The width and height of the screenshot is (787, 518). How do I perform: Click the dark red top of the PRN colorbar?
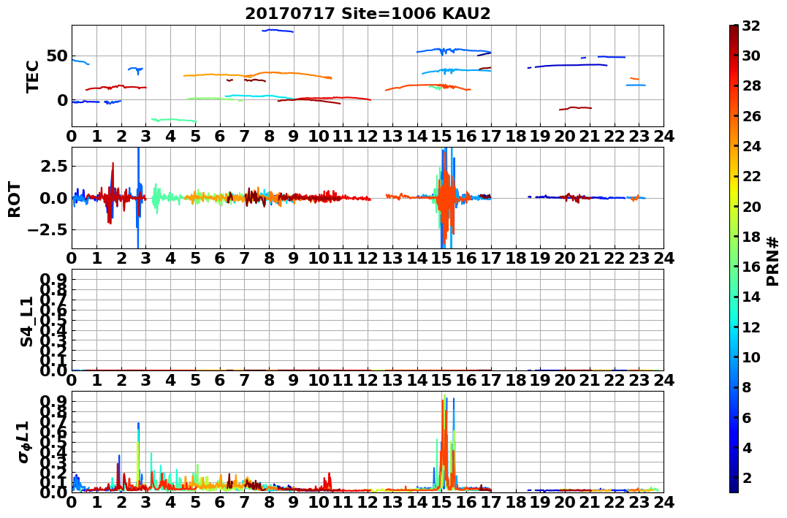pos(734,29)
